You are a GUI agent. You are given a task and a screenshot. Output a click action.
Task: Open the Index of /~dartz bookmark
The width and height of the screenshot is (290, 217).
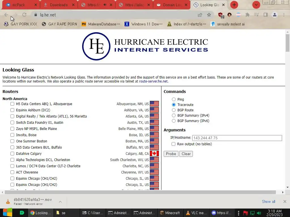click(x=186, y=24)
